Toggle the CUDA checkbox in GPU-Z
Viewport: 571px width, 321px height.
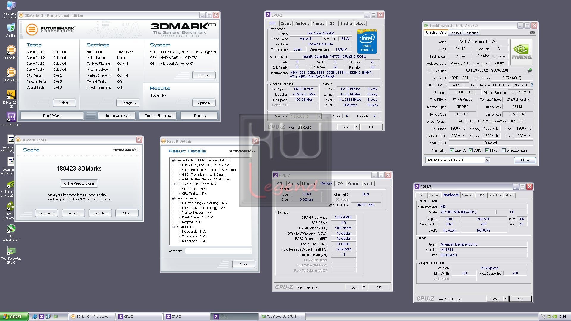click(x=470, y=150)
